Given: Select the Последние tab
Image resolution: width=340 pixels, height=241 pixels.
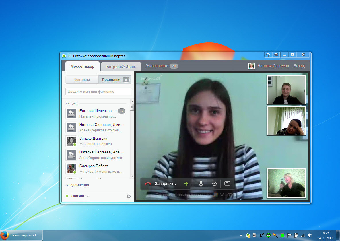Looking at the screenshot, I should tap(115, 79).
